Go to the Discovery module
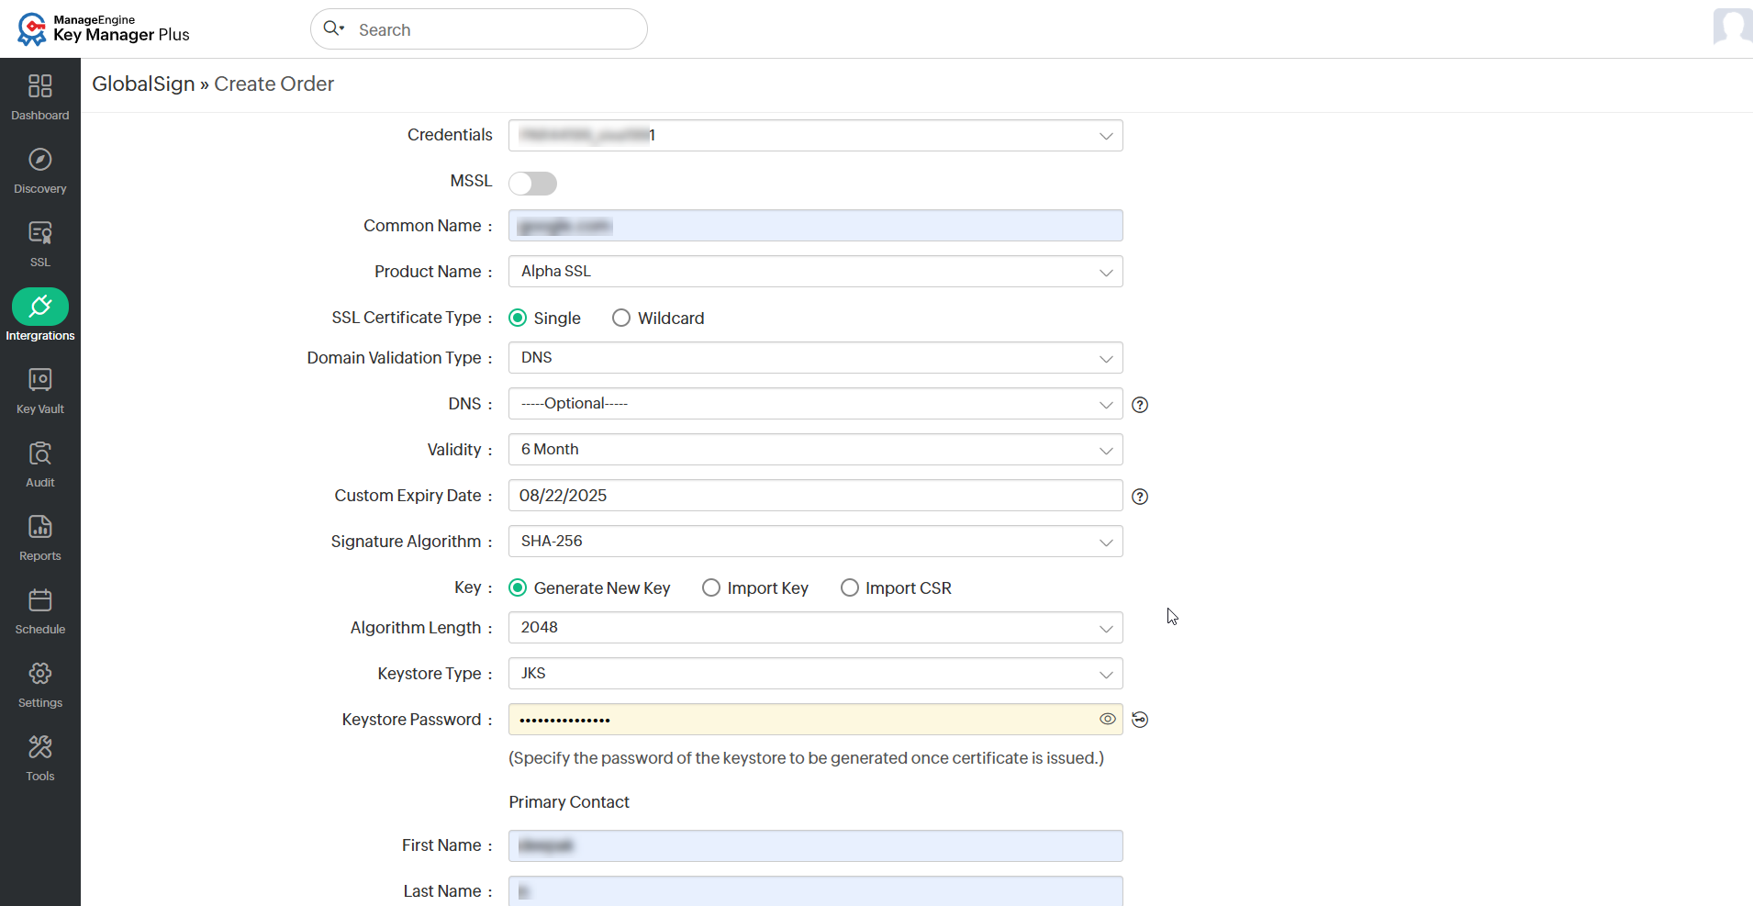 [x=40, y=170]
